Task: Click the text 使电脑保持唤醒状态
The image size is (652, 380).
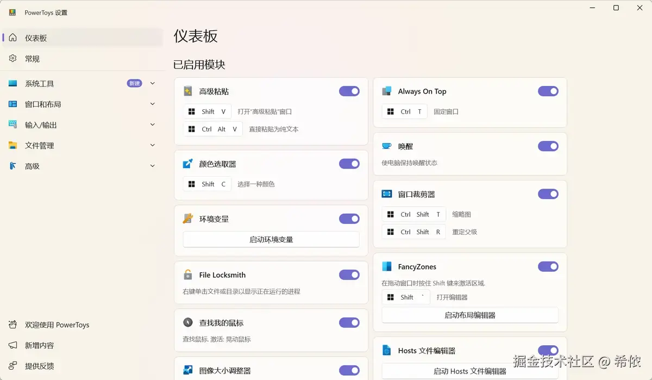Action: coord(410,163)
